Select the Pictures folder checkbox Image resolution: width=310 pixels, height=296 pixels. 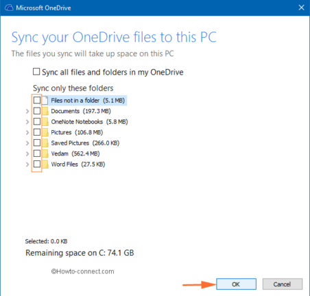37,132
